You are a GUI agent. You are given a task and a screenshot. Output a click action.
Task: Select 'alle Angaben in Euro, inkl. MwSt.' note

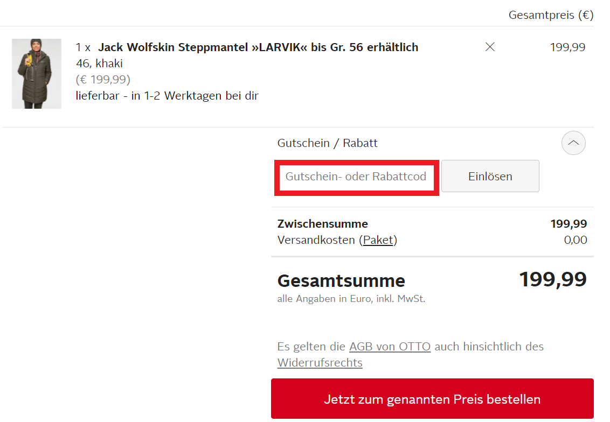[x=351, y=299]
